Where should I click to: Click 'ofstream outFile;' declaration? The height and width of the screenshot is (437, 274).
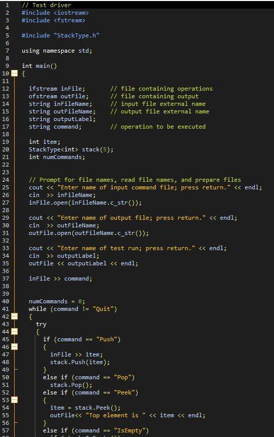[59, 96]
